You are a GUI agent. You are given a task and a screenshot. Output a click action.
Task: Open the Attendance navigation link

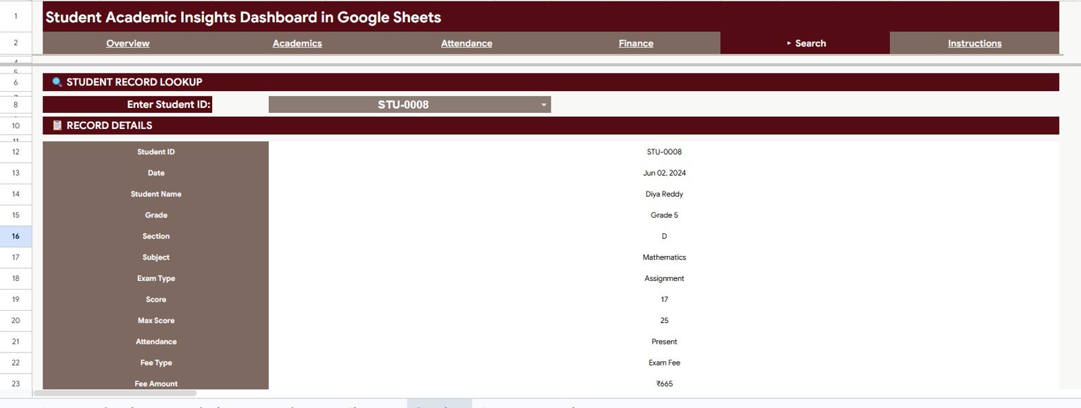point(466,43)
